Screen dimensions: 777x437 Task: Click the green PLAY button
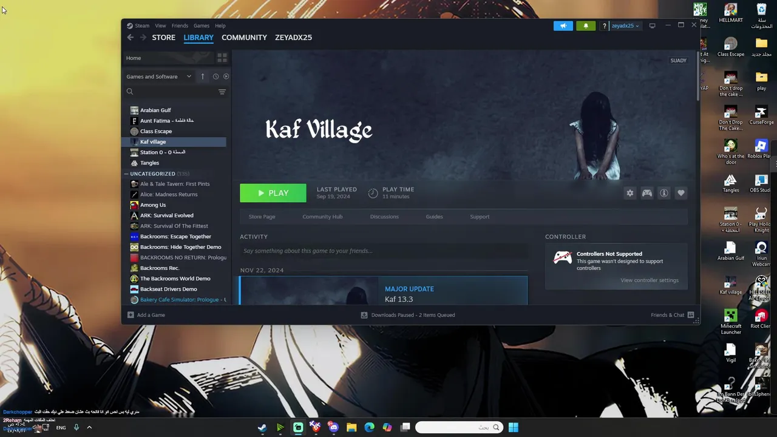[x=273, y=193]
